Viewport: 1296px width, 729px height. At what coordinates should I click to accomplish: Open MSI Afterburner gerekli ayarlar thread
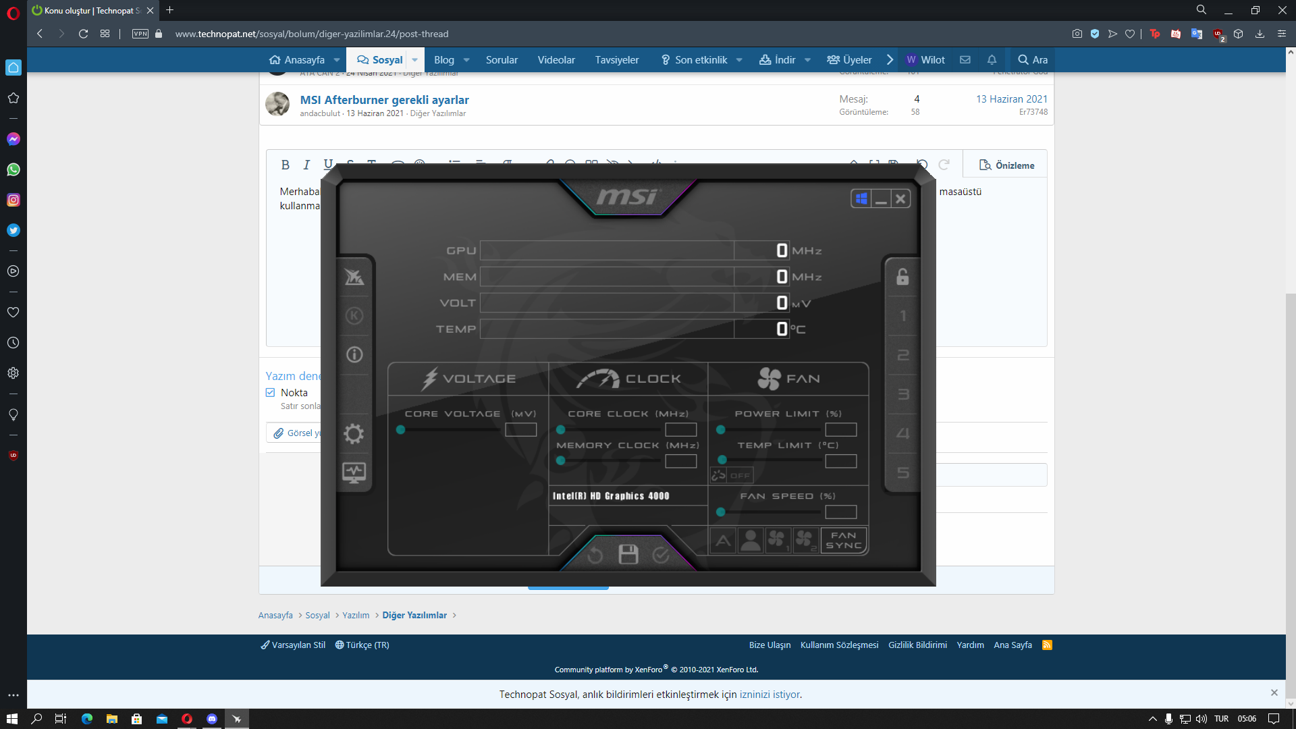pyautogui.click(x=384, y=100)
